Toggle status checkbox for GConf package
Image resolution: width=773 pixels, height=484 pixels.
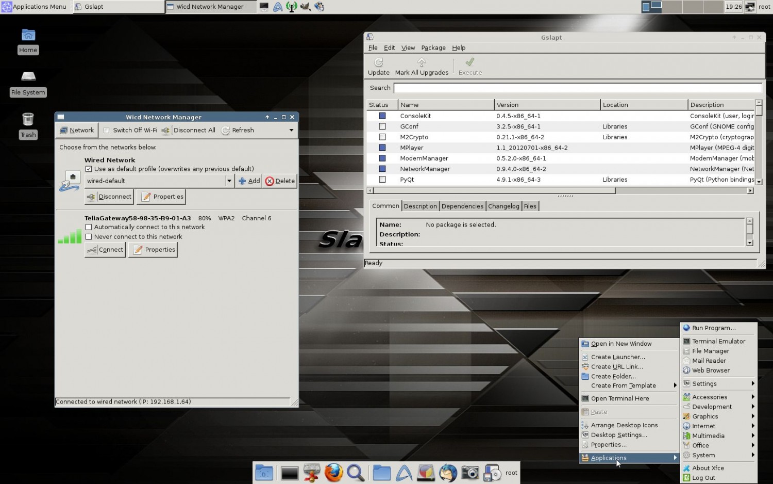382,126
